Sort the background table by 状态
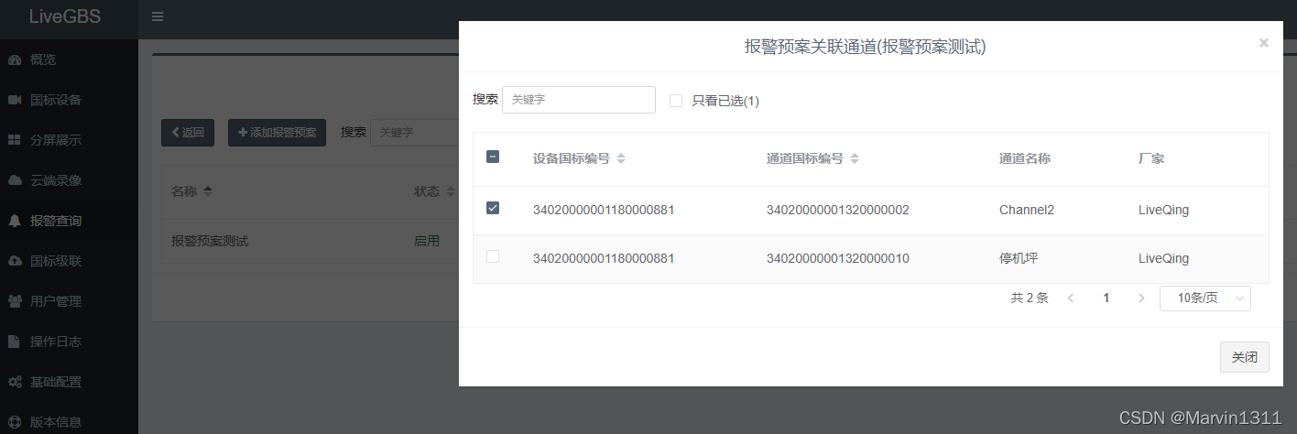Viewport: 1297px width, 434px height. pyautogui.click(x=450, y=191)
